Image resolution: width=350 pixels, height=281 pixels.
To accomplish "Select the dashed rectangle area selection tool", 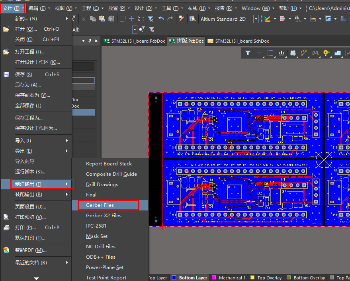I will [123, 19].
